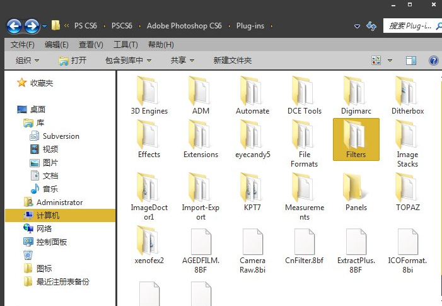Select the Panels folder
The height and width of the screenshot is (306, 442).
[356, 192]
